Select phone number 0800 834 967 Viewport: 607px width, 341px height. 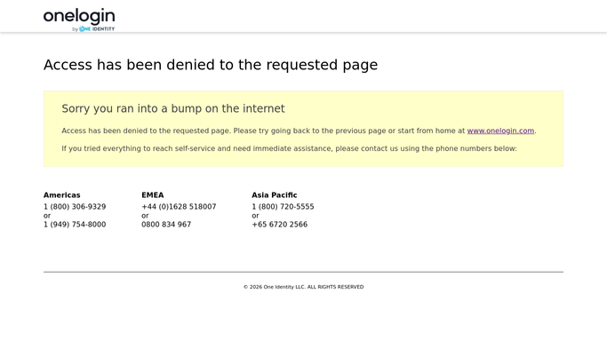point(166,225)
